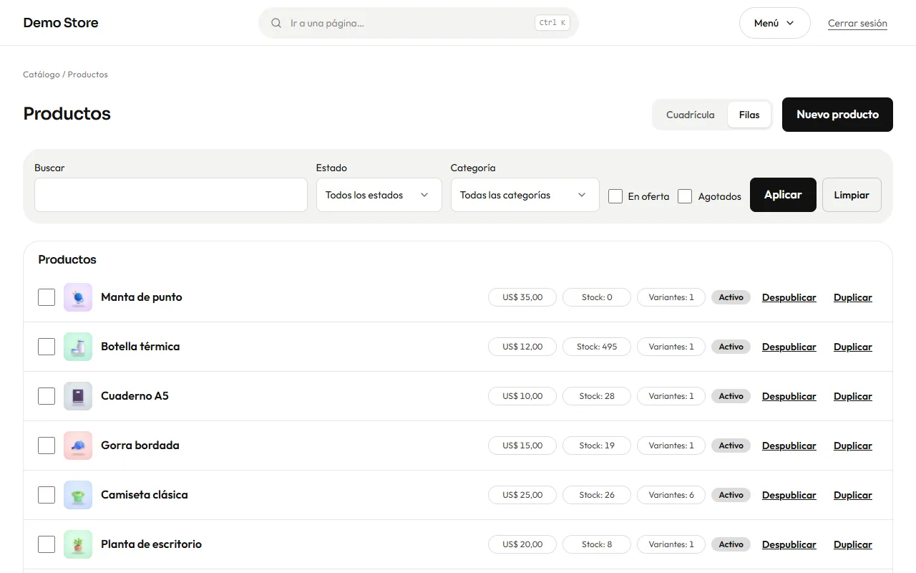Viewport: 916px width, 573px height.
Task: Expand the Categoría dropdown
Action: [x=525, y=195]
